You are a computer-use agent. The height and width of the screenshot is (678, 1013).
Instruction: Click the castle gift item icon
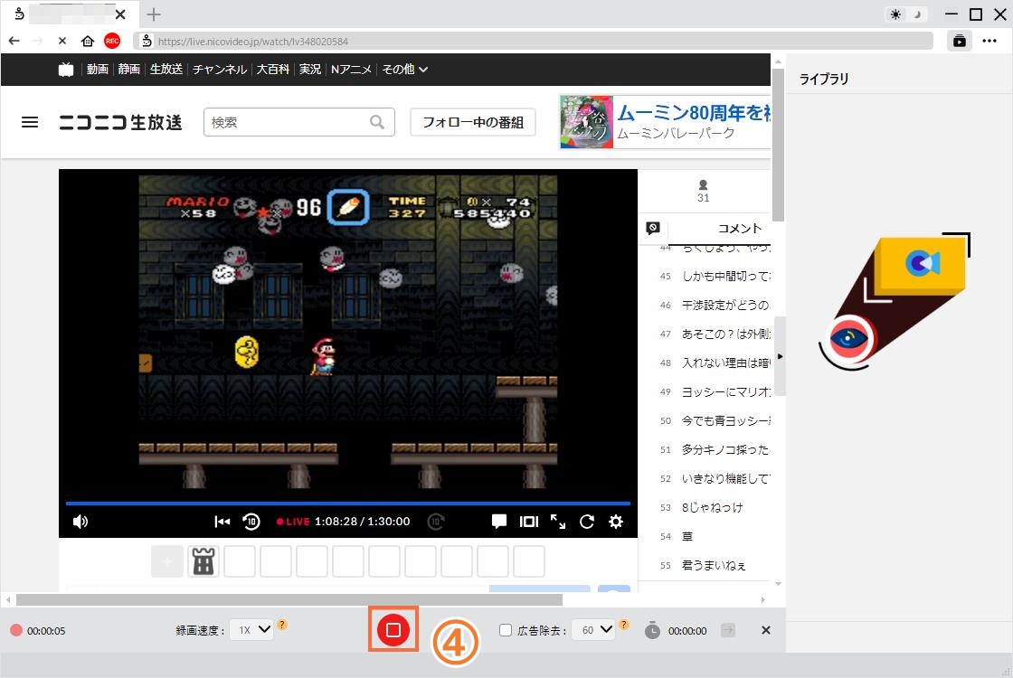click(x=203, y=561)
